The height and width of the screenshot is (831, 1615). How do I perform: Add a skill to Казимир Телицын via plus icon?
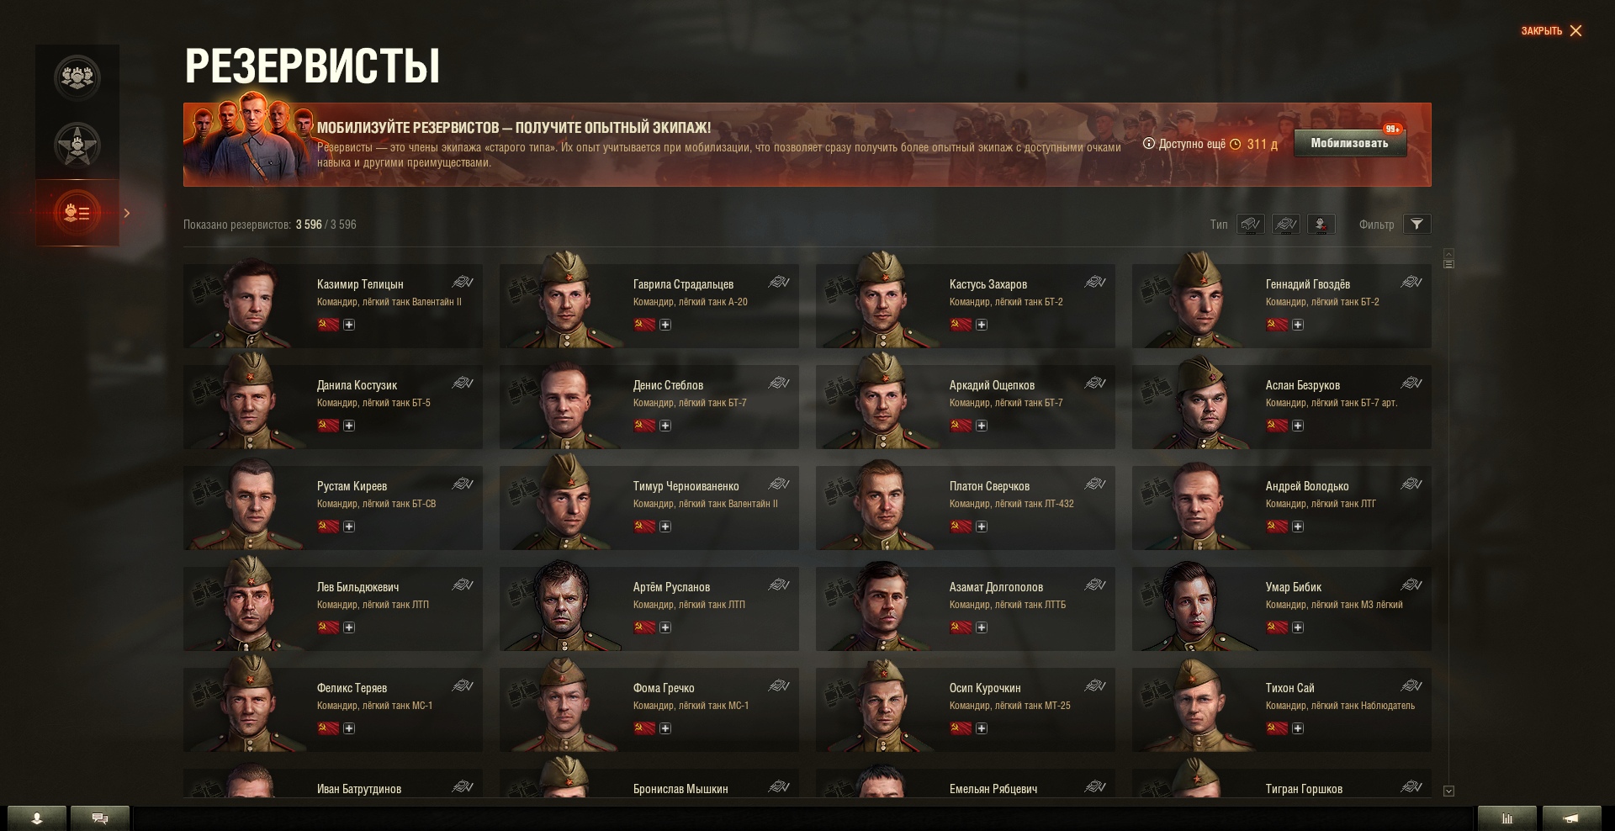(x=349, y=325)
